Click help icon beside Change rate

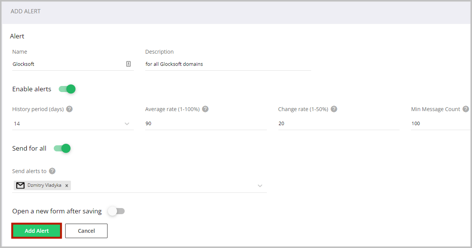click(x=334, y=109)
